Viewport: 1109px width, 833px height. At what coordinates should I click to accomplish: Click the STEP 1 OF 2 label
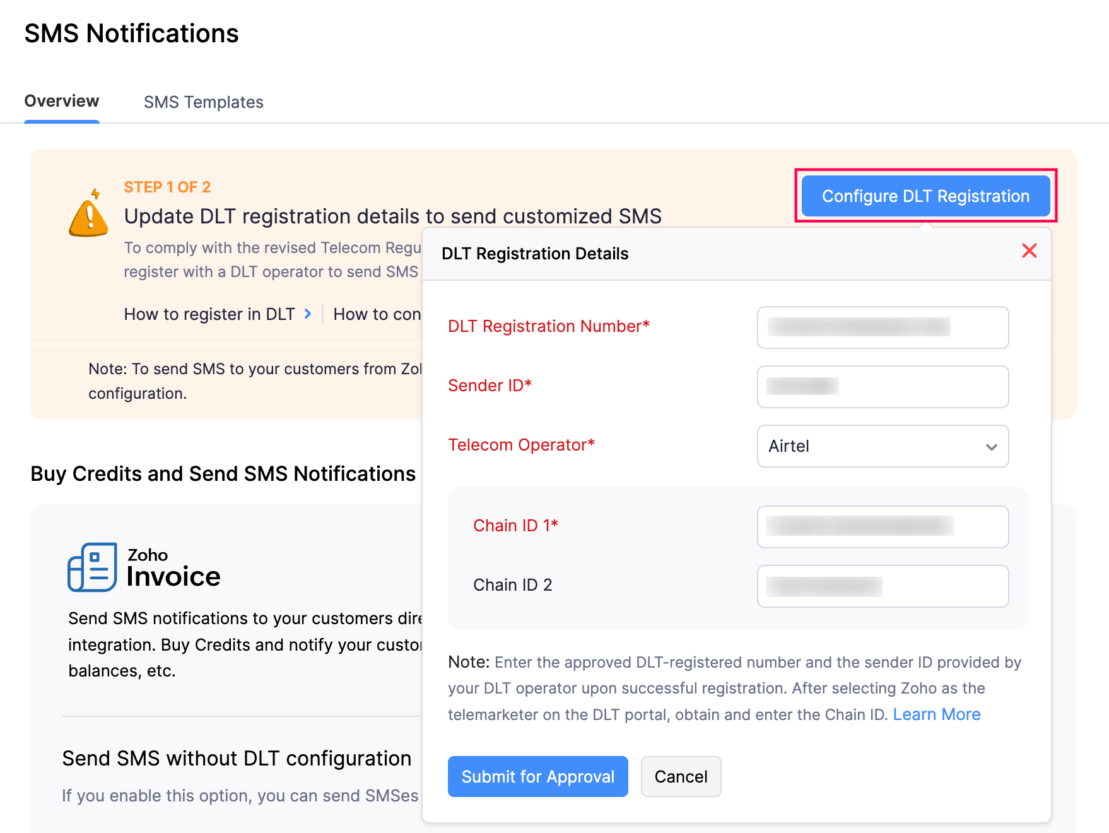(x=167, y=187)
